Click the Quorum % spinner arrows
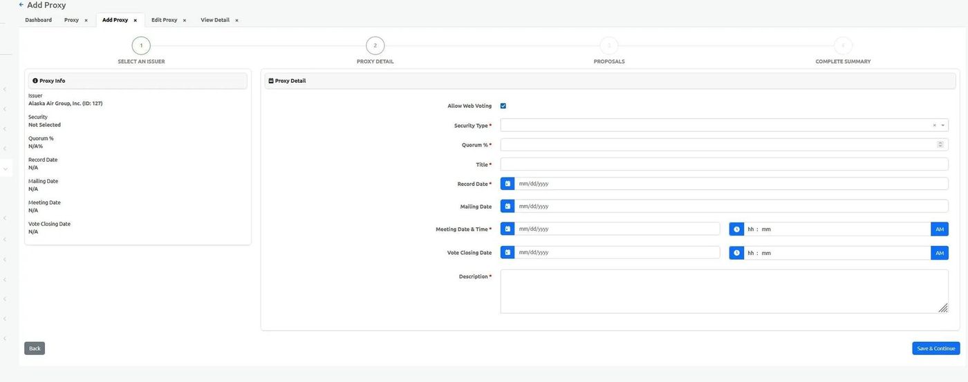Screen dimensions: 968x382 [x=940, y=144]
